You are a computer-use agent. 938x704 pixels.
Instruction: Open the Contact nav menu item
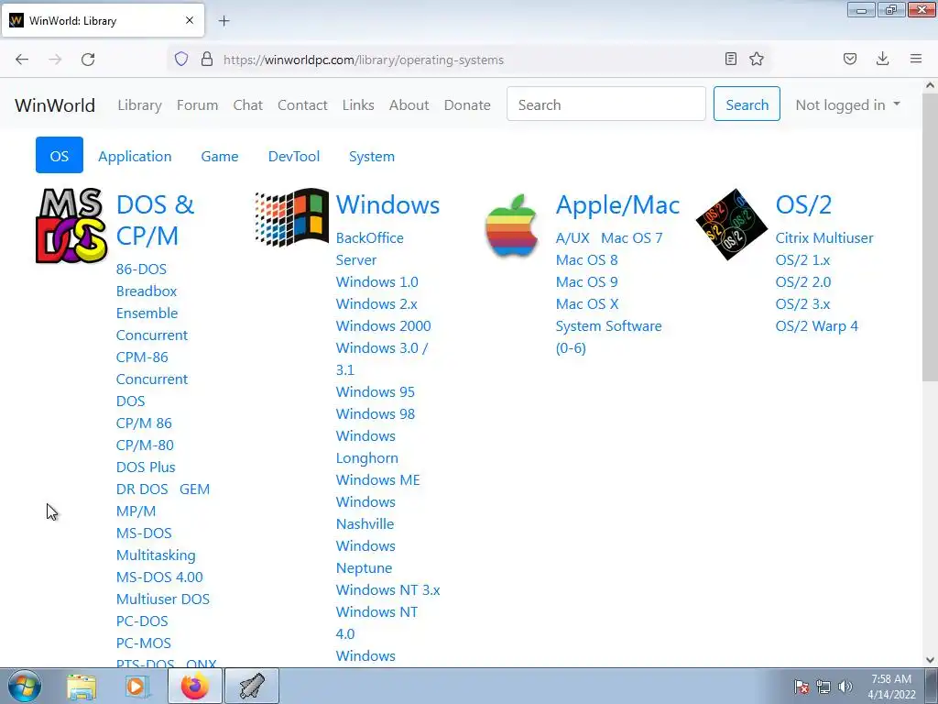click(302, 104)
